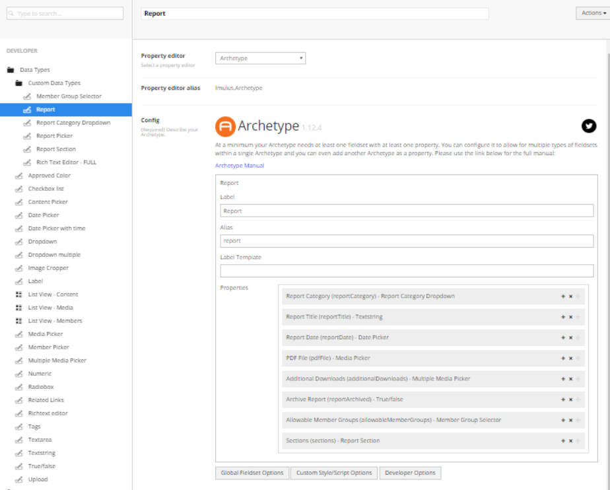
Task: Open the Archetype Manual link
Action: click(240, 166)
